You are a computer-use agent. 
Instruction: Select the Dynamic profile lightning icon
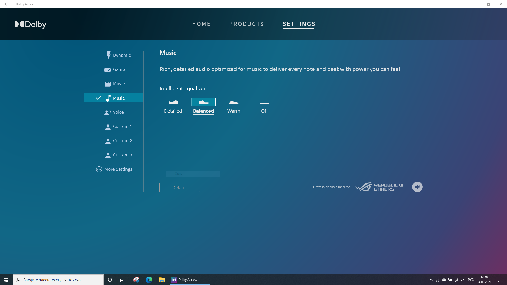click(x=108, y=55)
